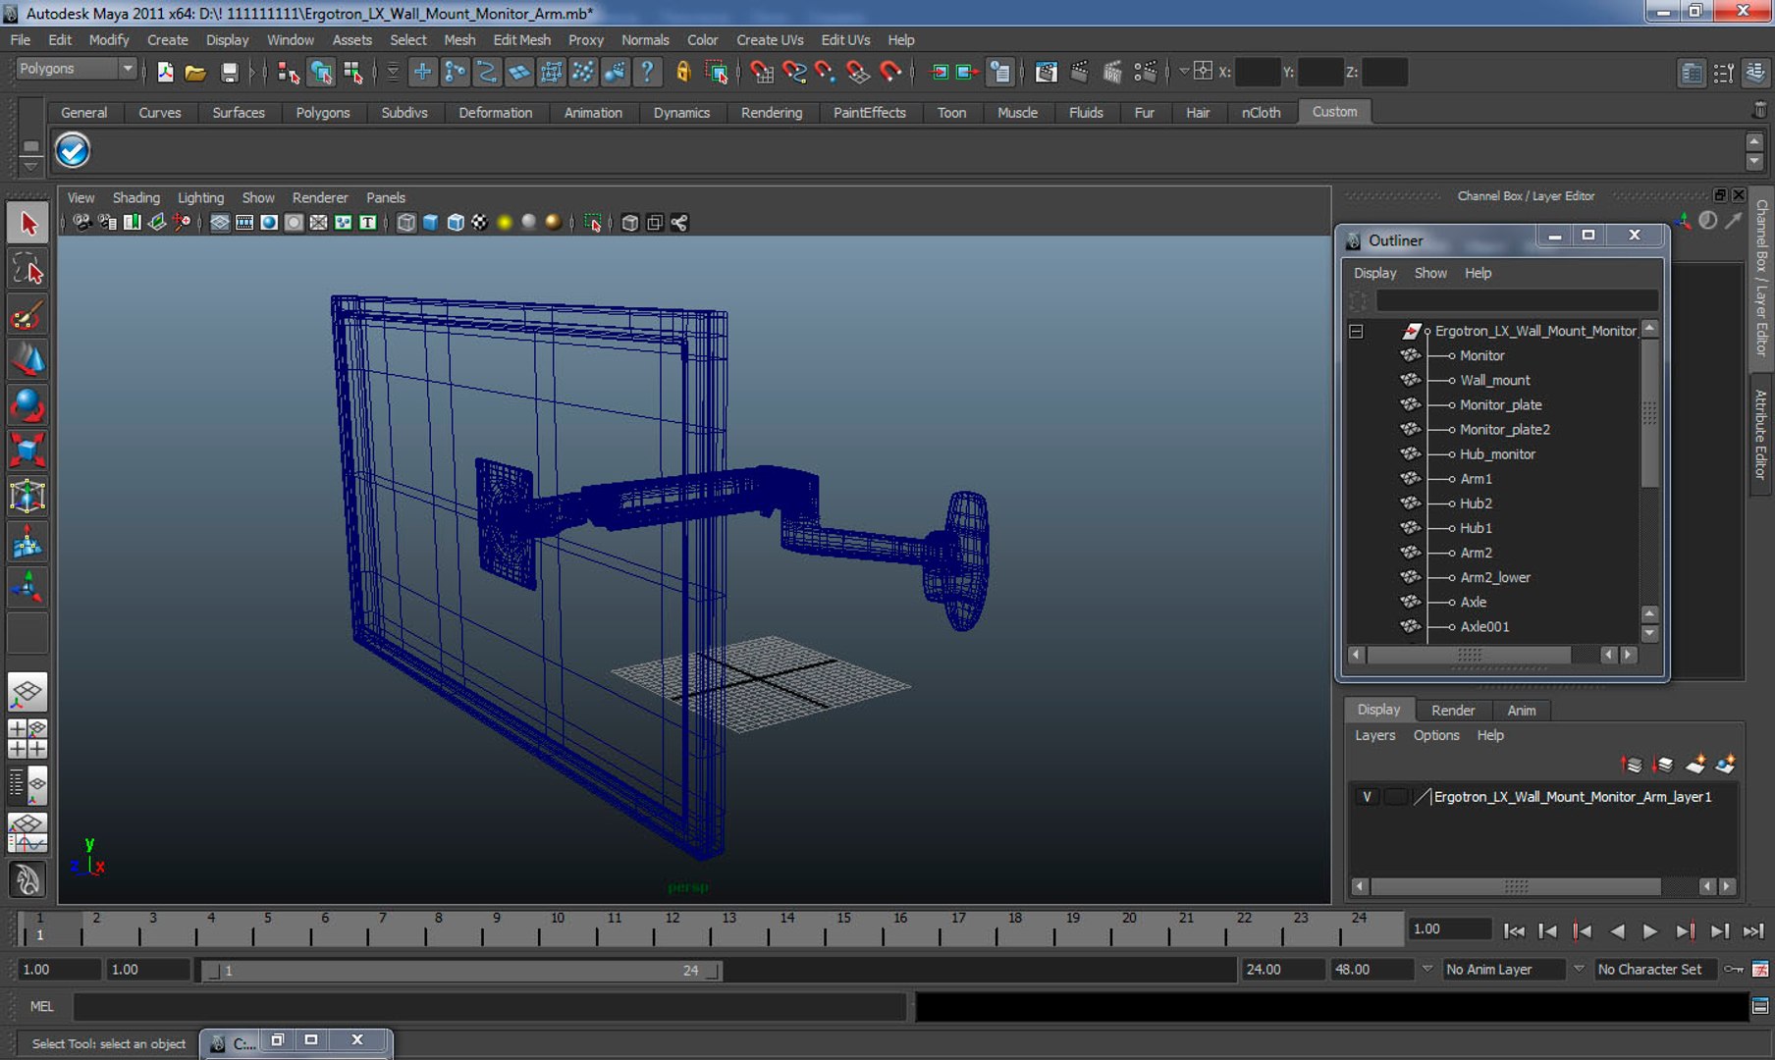Switch to the Polygons shelf tab

(x=322, y=112)
